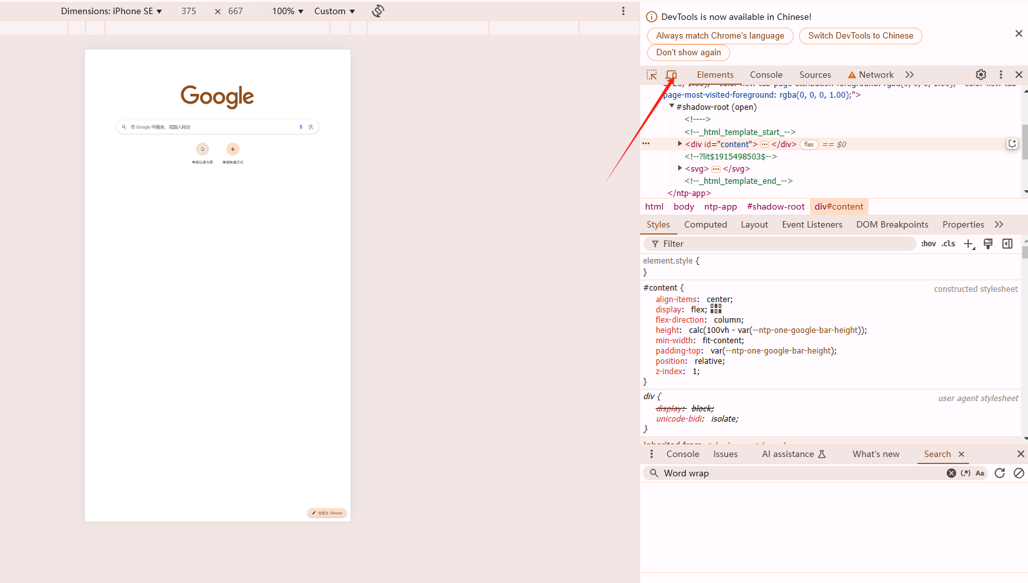The image size is (1028, 583).
Task: Refresh the search results
Action: pyautogui.click(x=1000, y=473)
